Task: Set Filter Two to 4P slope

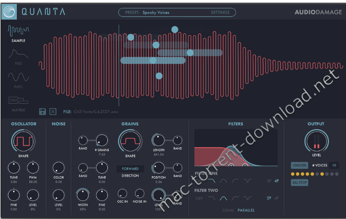Action: [x=276, y=198]
